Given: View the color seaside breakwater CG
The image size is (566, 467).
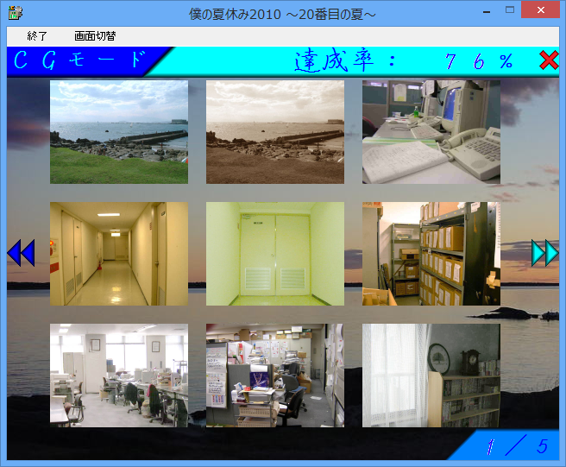Looking at the screenshot, I should [x=119, y=132].
